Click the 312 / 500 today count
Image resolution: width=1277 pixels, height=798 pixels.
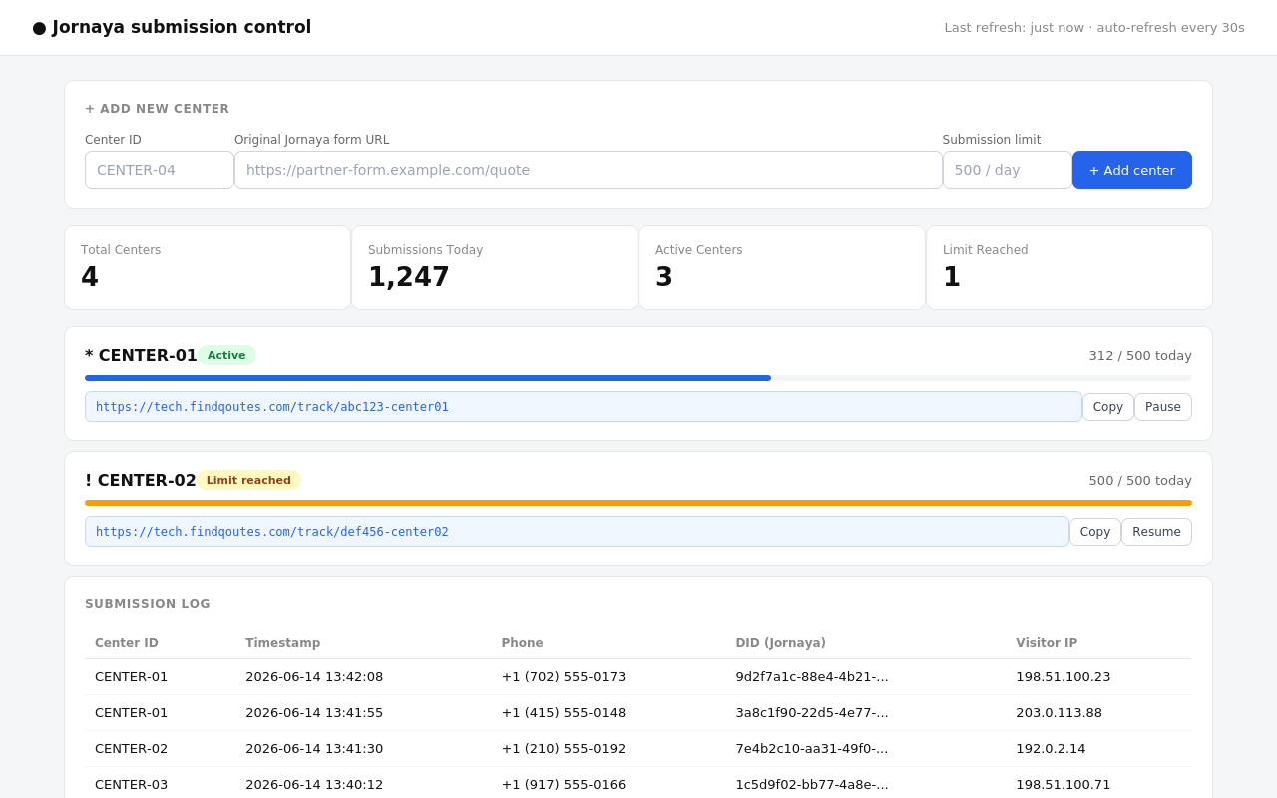pos(1140,355)
